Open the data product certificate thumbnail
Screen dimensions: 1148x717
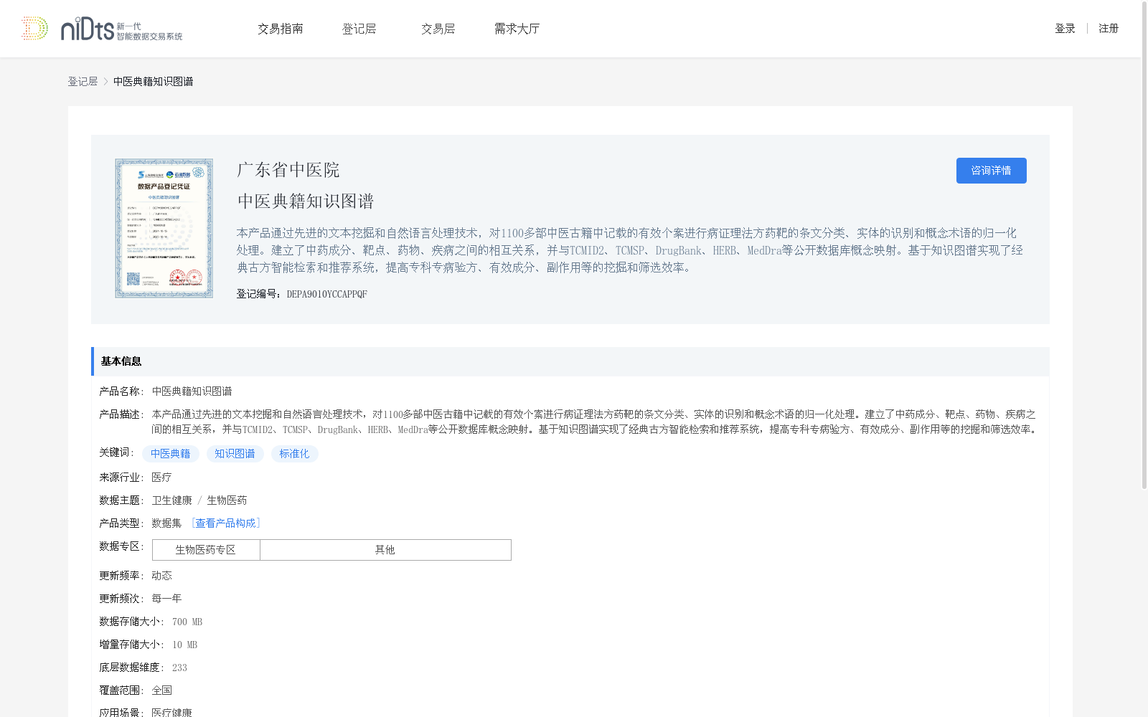pyautogui.click(x=164, y=228)
